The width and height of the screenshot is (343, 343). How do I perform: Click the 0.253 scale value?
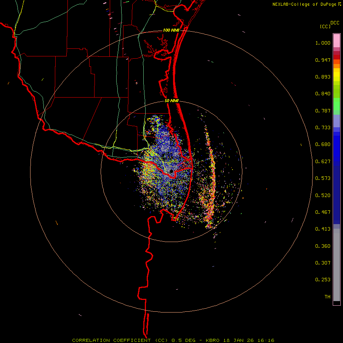click(x=323, y=280)
